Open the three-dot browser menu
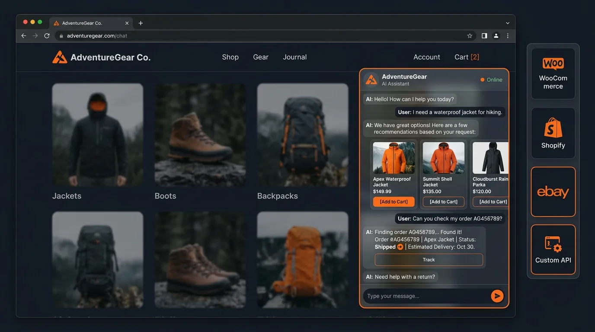Viewport: 595px width, 332px height. pos(508,35)
